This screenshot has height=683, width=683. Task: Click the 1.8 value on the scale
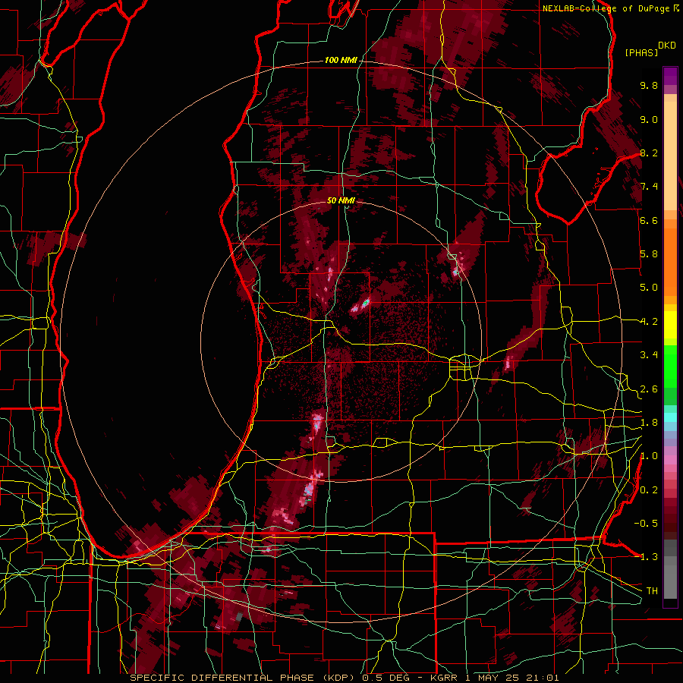(649, 423)
